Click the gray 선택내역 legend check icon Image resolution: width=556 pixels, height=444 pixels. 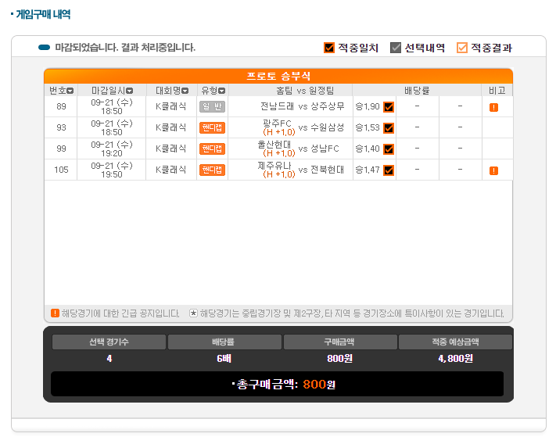[396, 48]
